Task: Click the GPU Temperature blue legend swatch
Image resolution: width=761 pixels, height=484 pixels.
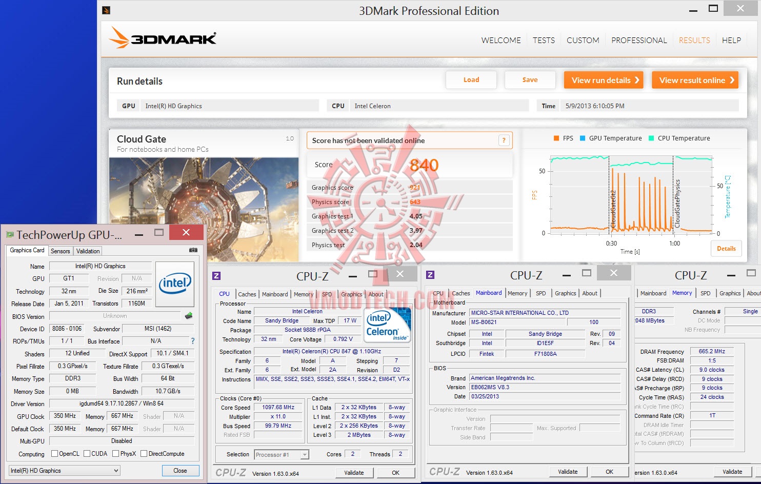Action: (x=583, y=138)
